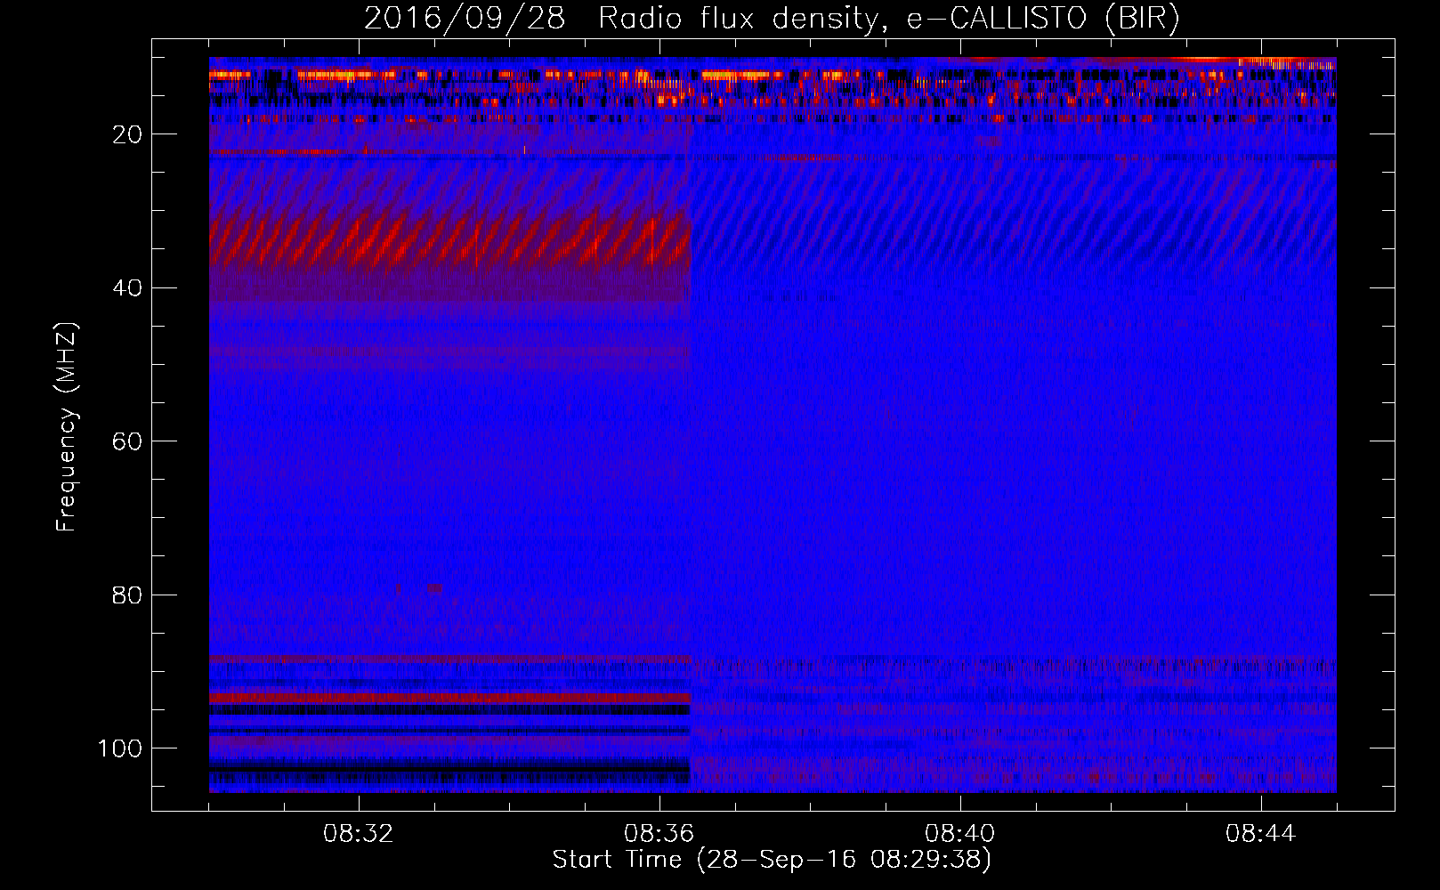Screen dimensions: 1440x890
Task: Click the "08:44" time tick label
Action: pyautogui.click(x=1260, y=834)
